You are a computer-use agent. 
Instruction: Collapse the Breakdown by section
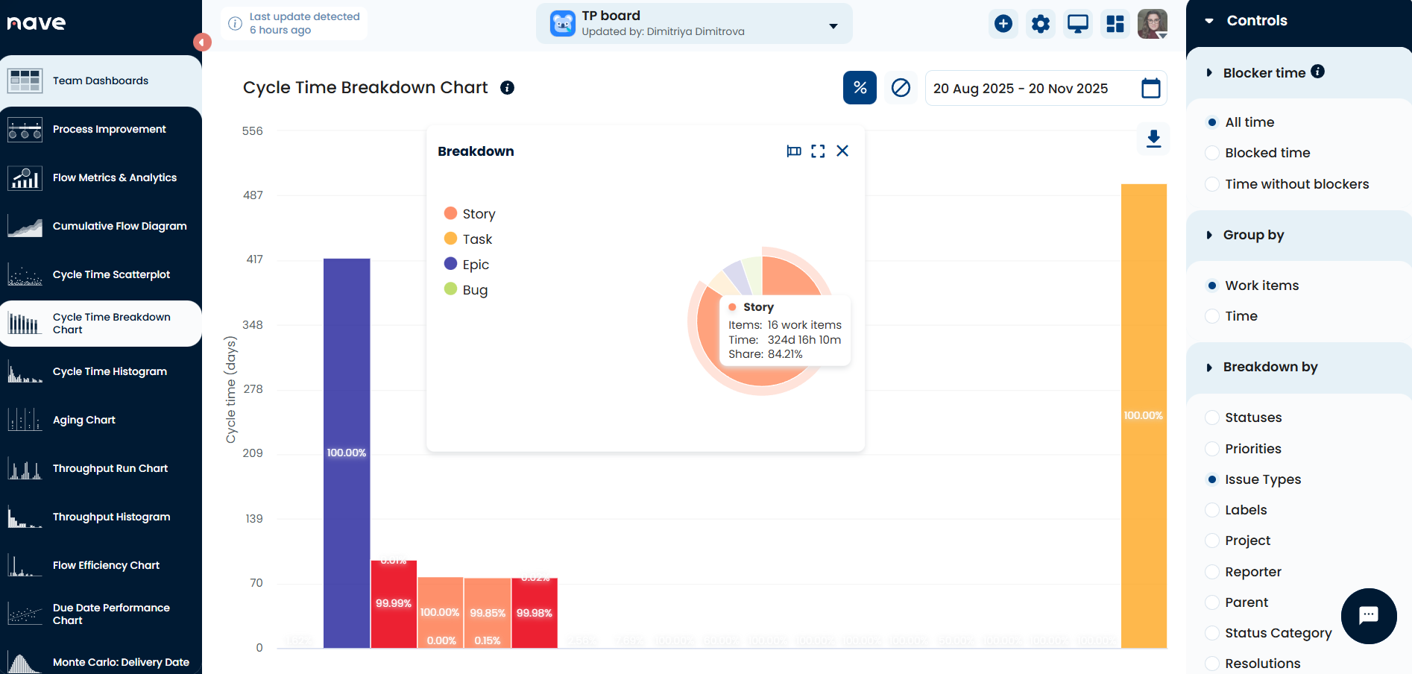point(1209,368)
